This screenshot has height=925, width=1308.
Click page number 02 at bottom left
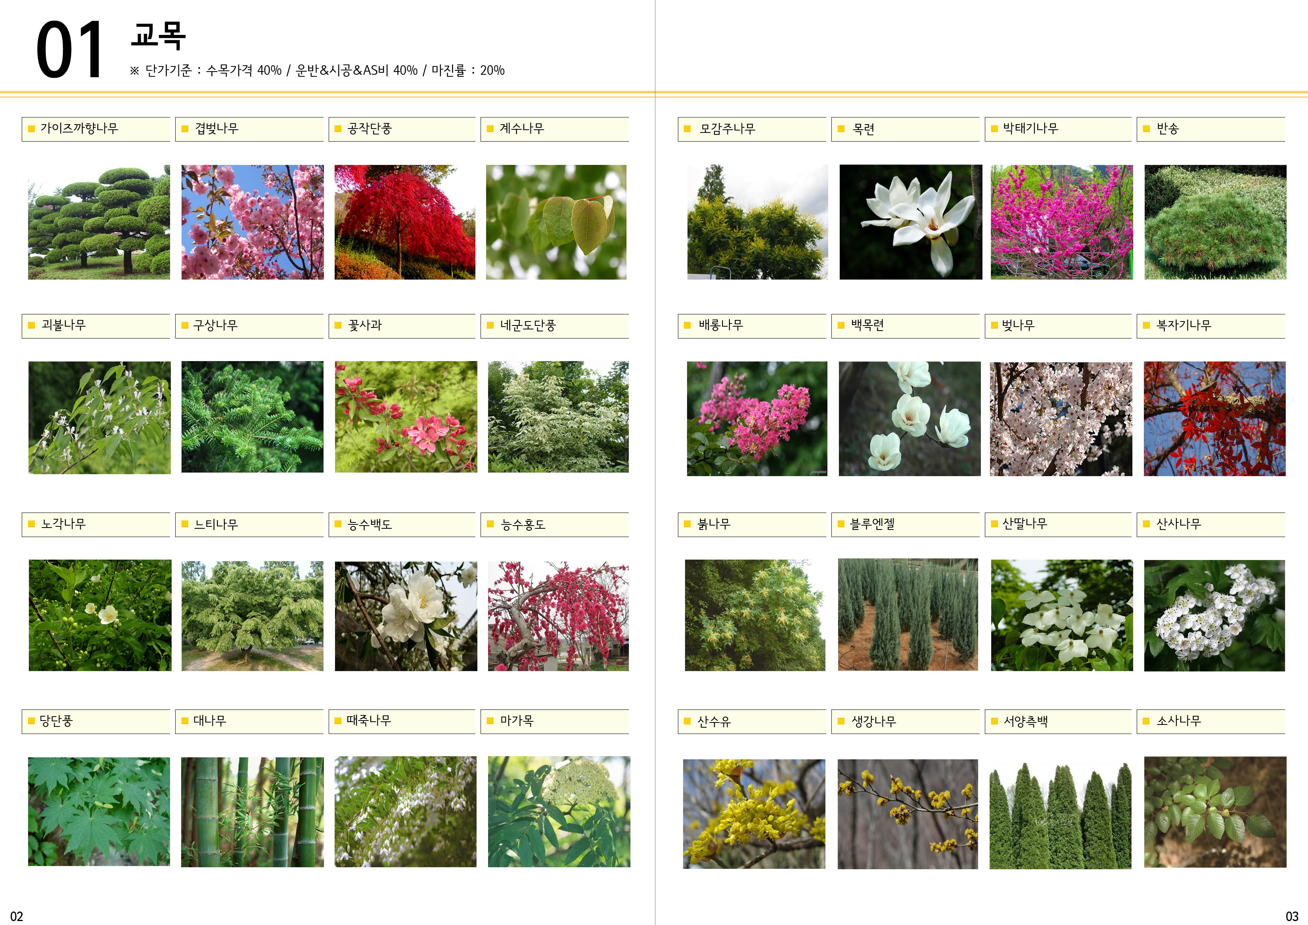click(x=17, y=916)
